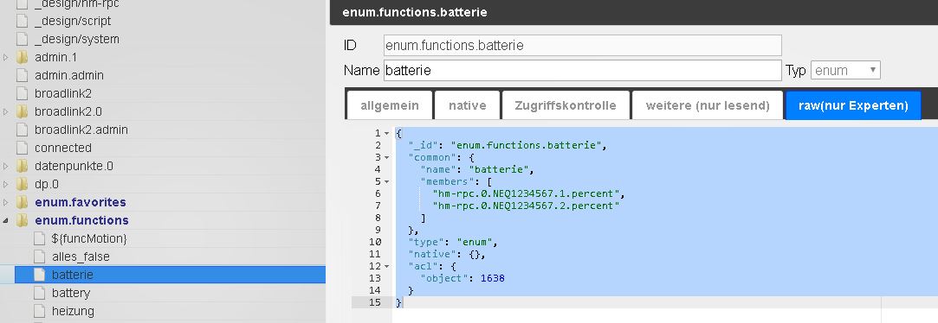938x323 pixels.
Task: Switch to the allgemein tab
Action: click(x=390, y=105)
